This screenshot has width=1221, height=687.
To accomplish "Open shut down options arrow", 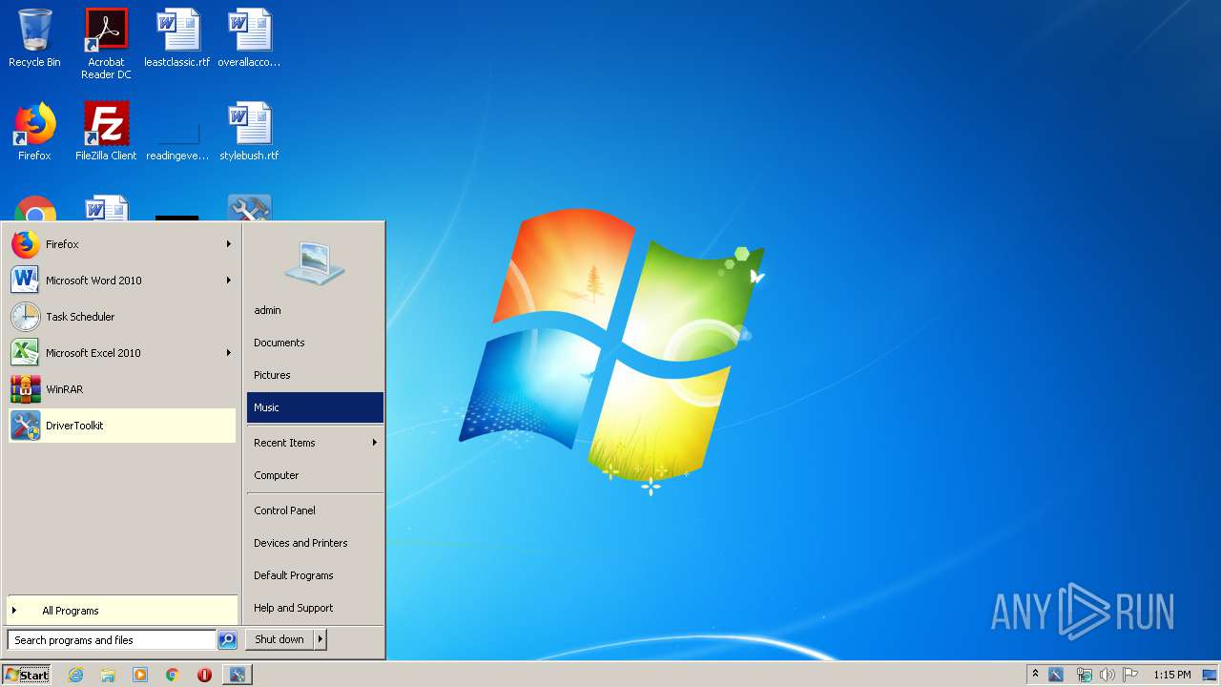I will point(321,639).
